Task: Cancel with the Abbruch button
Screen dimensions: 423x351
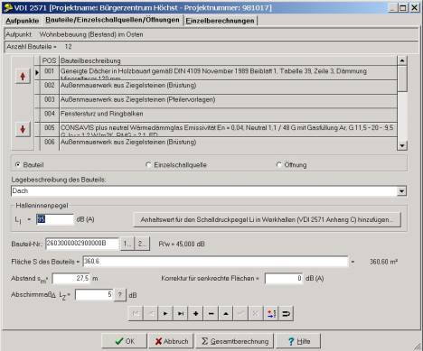Action: point(172,341)
